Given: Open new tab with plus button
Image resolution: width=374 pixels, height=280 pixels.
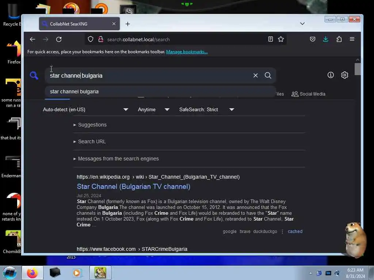Looking at the screenshot, I should (x=127, y=24).
